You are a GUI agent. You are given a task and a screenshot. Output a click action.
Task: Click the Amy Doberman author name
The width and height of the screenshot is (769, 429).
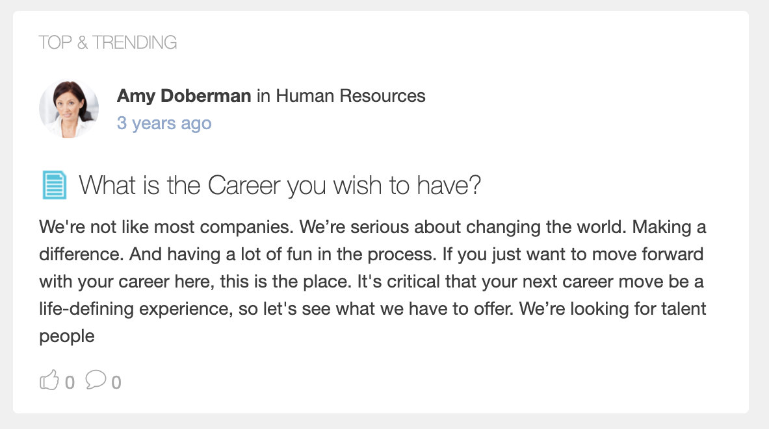pyautogui.click(x=184, y=95)
